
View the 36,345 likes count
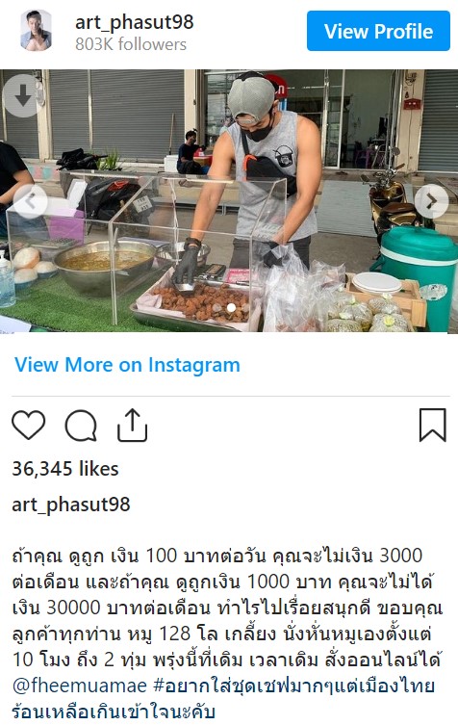[x=65, y=469]
